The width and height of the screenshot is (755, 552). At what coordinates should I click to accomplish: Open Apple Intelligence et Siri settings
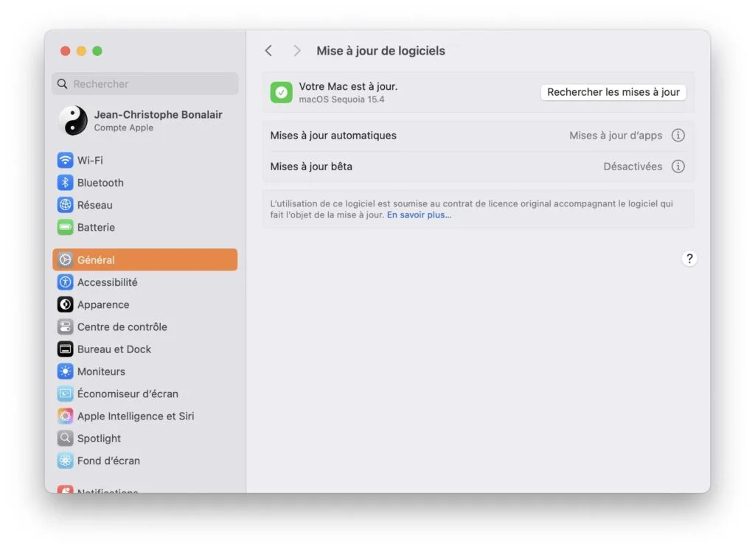click(x=66, y=416)
